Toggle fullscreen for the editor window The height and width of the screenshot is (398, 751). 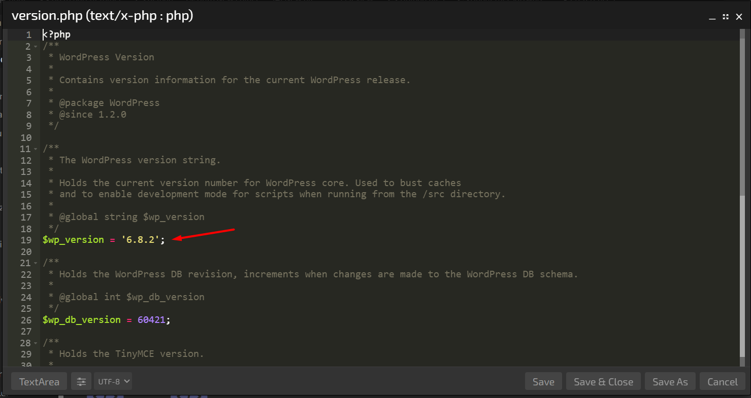(x=726, y=17)
